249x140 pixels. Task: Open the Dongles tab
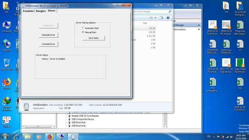click(40, 11)
